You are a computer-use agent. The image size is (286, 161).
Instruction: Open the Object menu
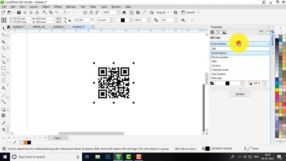(x=46, y=7)
